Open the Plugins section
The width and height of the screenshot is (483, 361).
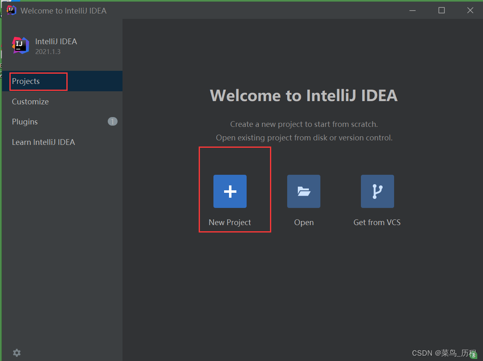click(x=25, y=122)
